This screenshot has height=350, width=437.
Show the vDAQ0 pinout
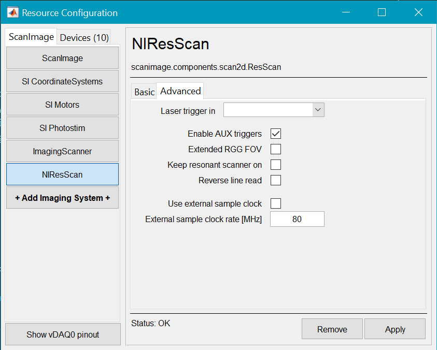(x=63, y=334)
